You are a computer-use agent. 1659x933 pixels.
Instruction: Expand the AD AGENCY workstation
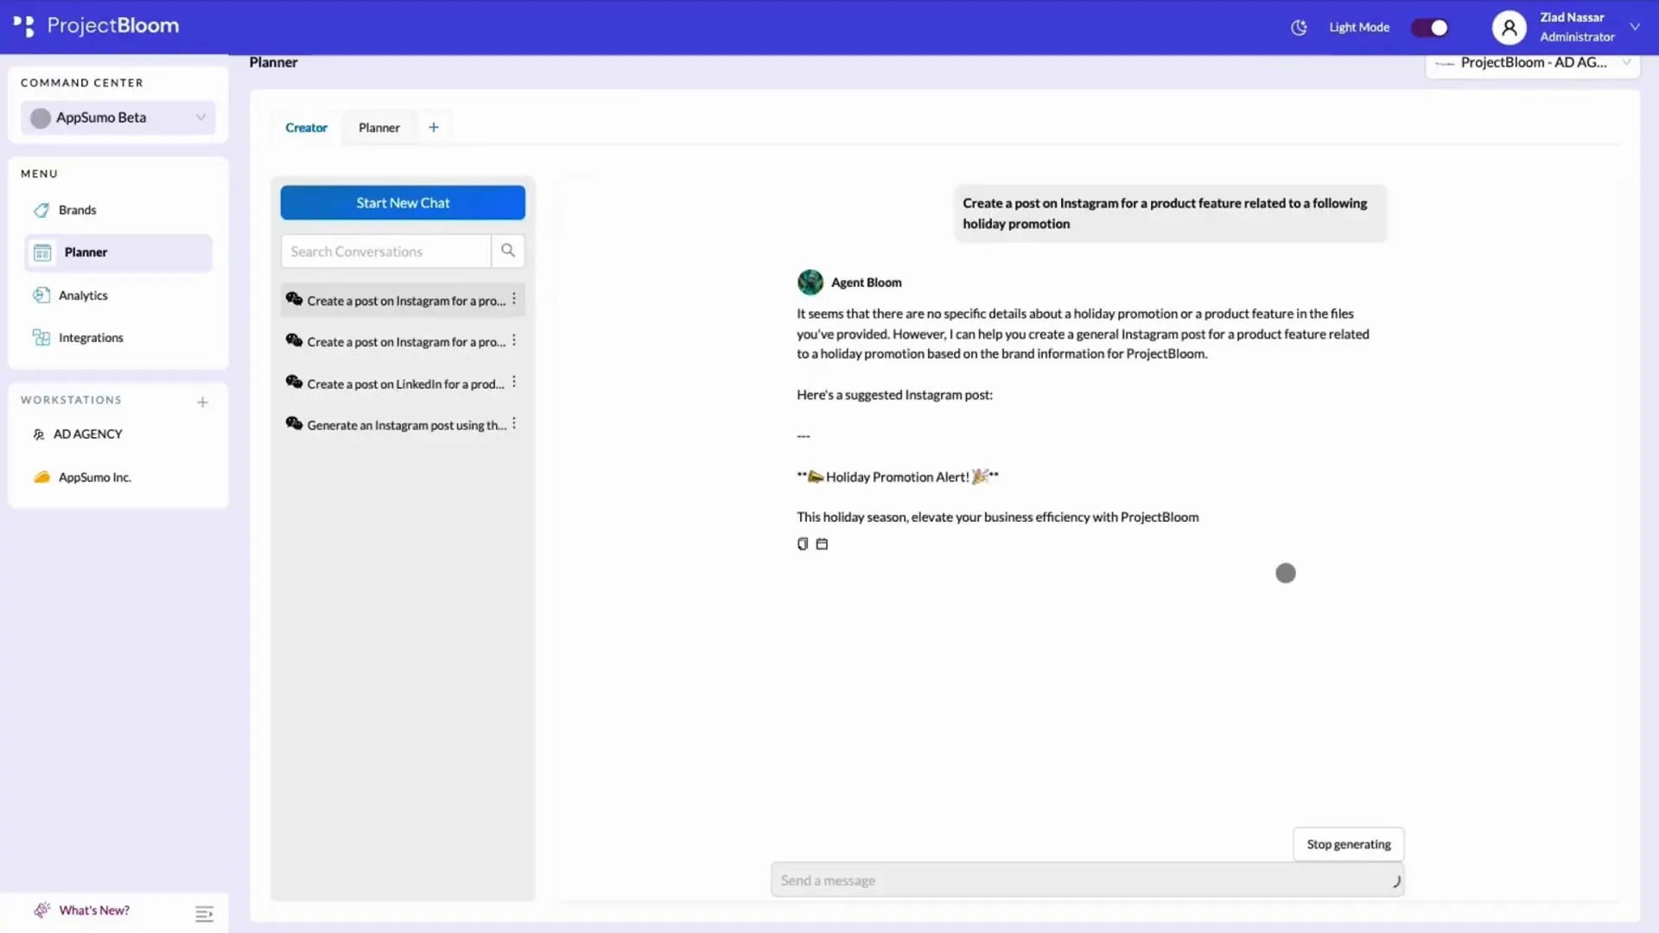click(88, 434)
